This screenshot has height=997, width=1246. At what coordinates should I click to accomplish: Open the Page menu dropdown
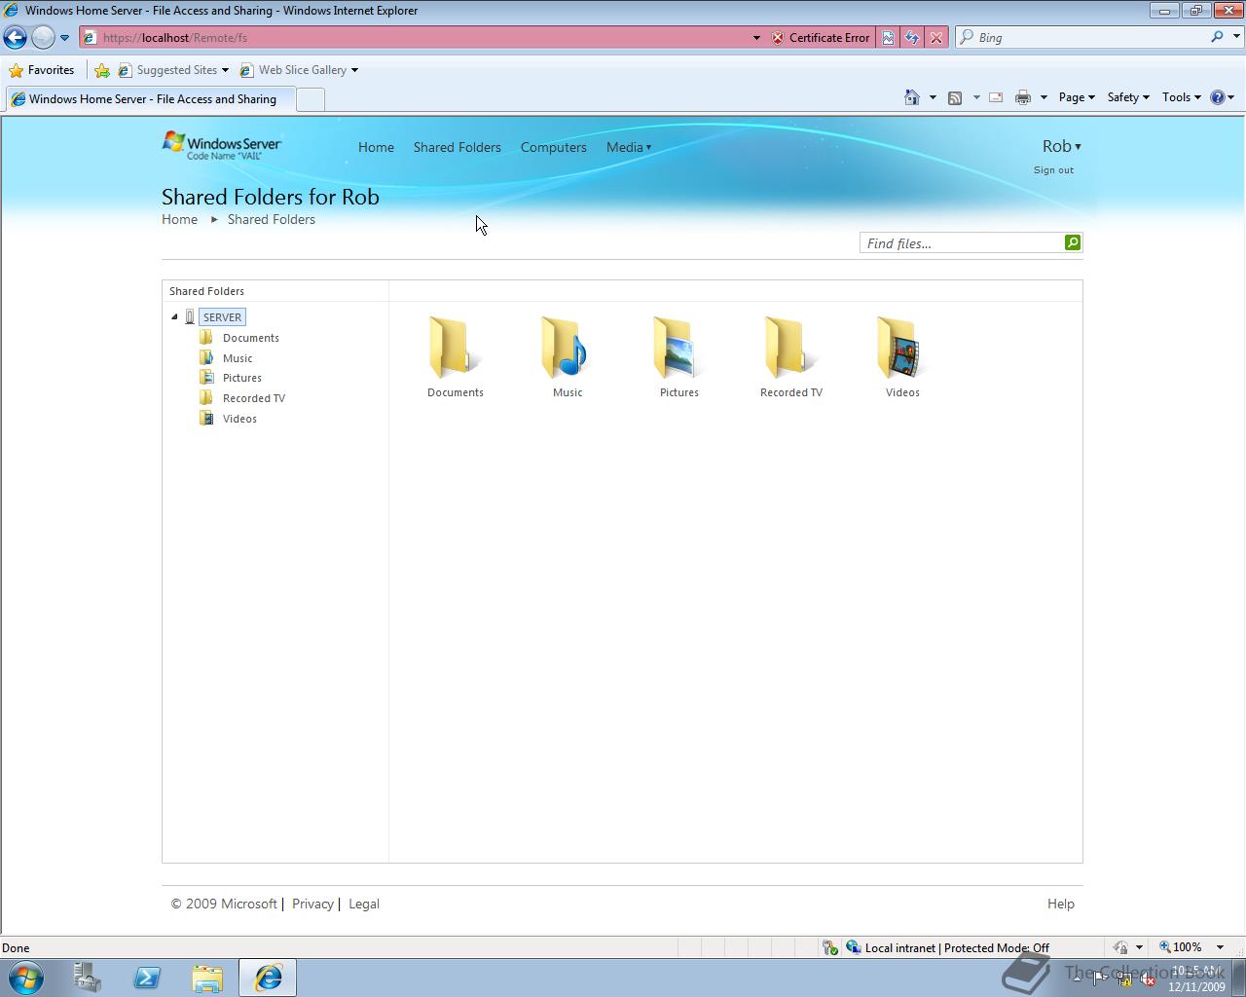point(1077,97)
